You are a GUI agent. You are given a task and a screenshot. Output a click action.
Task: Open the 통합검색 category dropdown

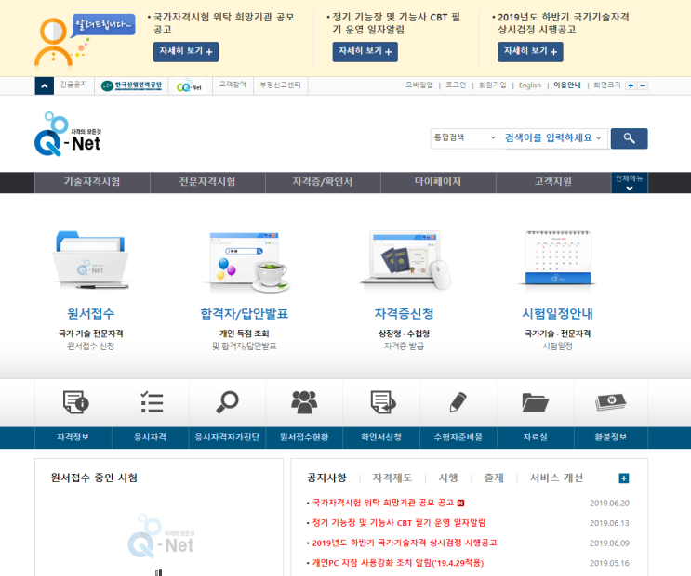point(465,137)
